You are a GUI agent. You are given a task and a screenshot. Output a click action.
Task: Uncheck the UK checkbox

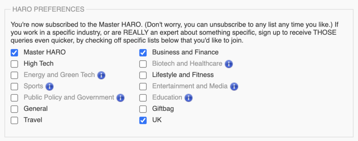point(143,120)
